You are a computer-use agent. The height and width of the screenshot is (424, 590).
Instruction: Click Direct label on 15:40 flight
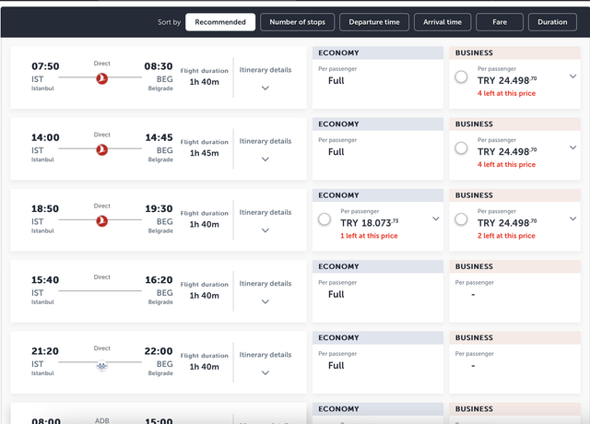point(102,277)
